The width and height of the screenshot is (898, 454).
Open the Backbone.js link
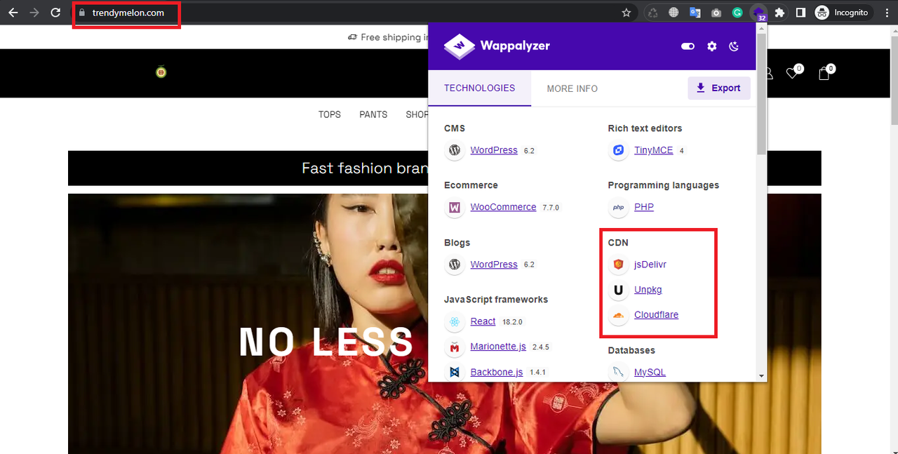497,372
